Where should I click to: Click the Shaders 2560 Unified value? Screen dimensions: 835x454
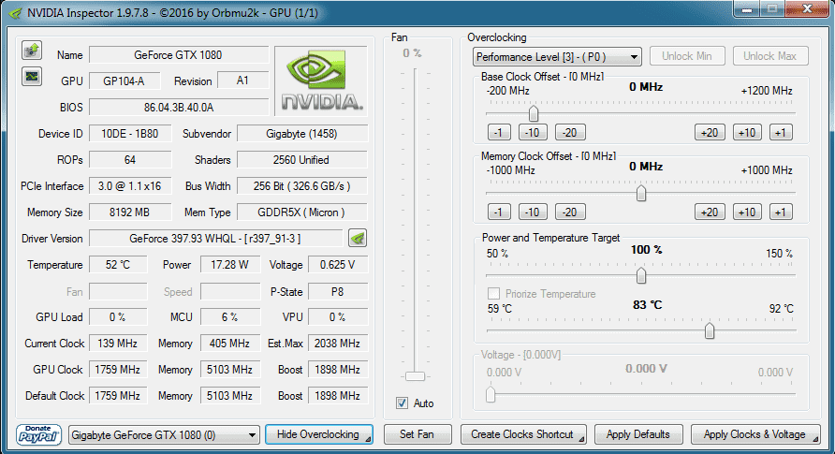(302, 160)
